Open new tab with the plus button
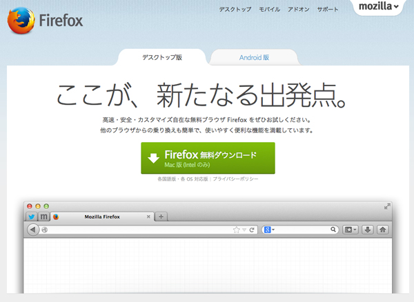Image resolution: width=414 pixels, height=302 pixels. coord(161,217)
